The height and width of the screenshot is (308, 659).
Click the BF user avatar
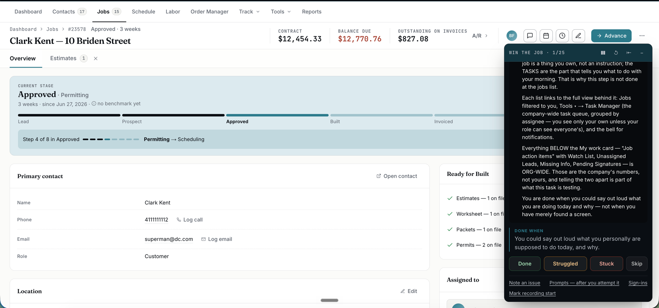(512, 36)
